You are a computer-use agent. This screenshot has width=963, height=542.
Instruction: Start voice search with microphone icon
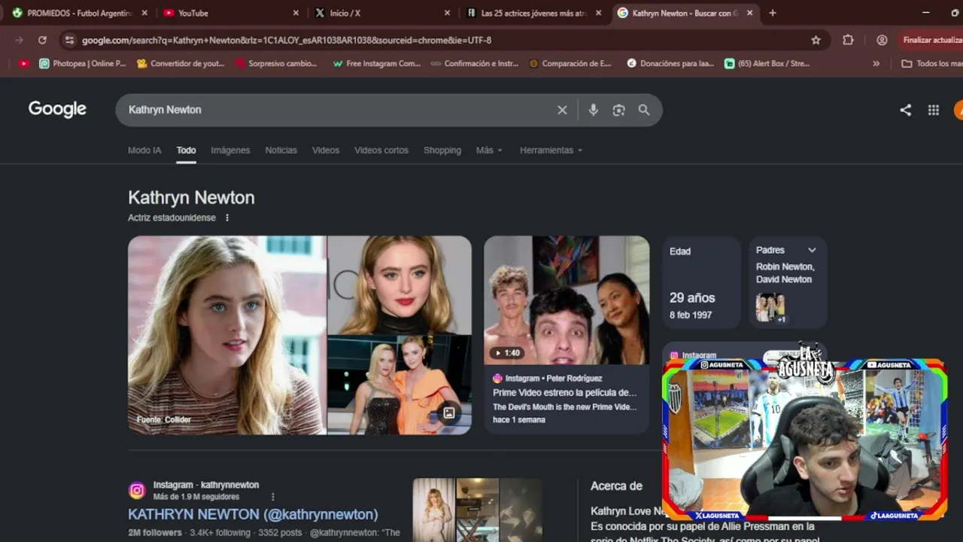(594, 110)
